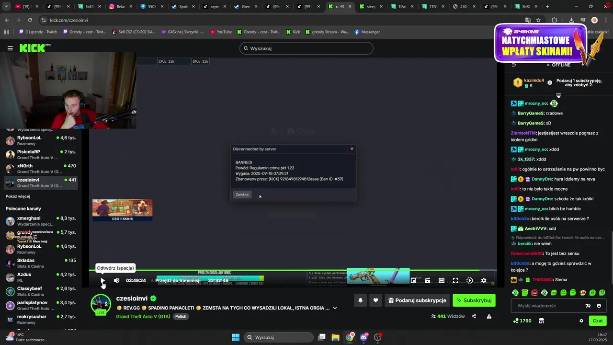
Task: Report stream with warning triangle icon
Action: 489,316
